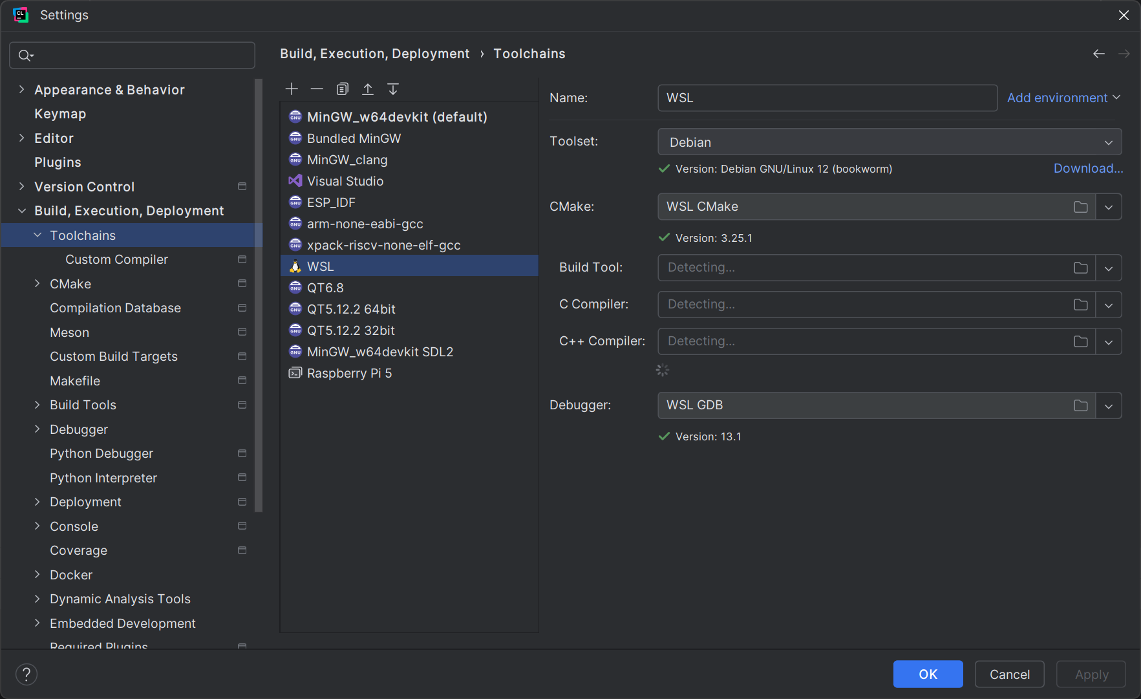
Task: Click project-level icon beside Coverage
Action: click(x=242, y=550)
